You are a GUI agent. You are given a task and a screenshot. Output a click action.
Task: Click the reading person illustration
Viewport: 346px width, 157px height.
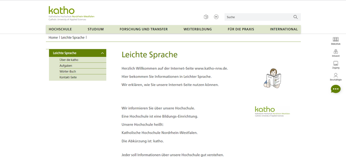click(x=272, y=78)
